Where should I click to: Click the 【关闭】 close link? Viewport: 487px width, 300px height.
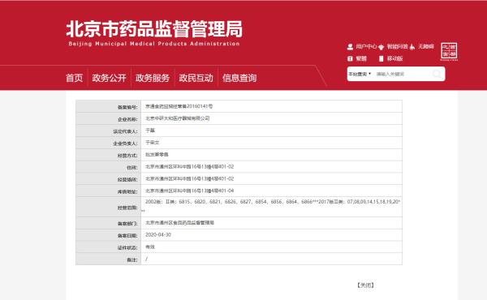point(365,285)
